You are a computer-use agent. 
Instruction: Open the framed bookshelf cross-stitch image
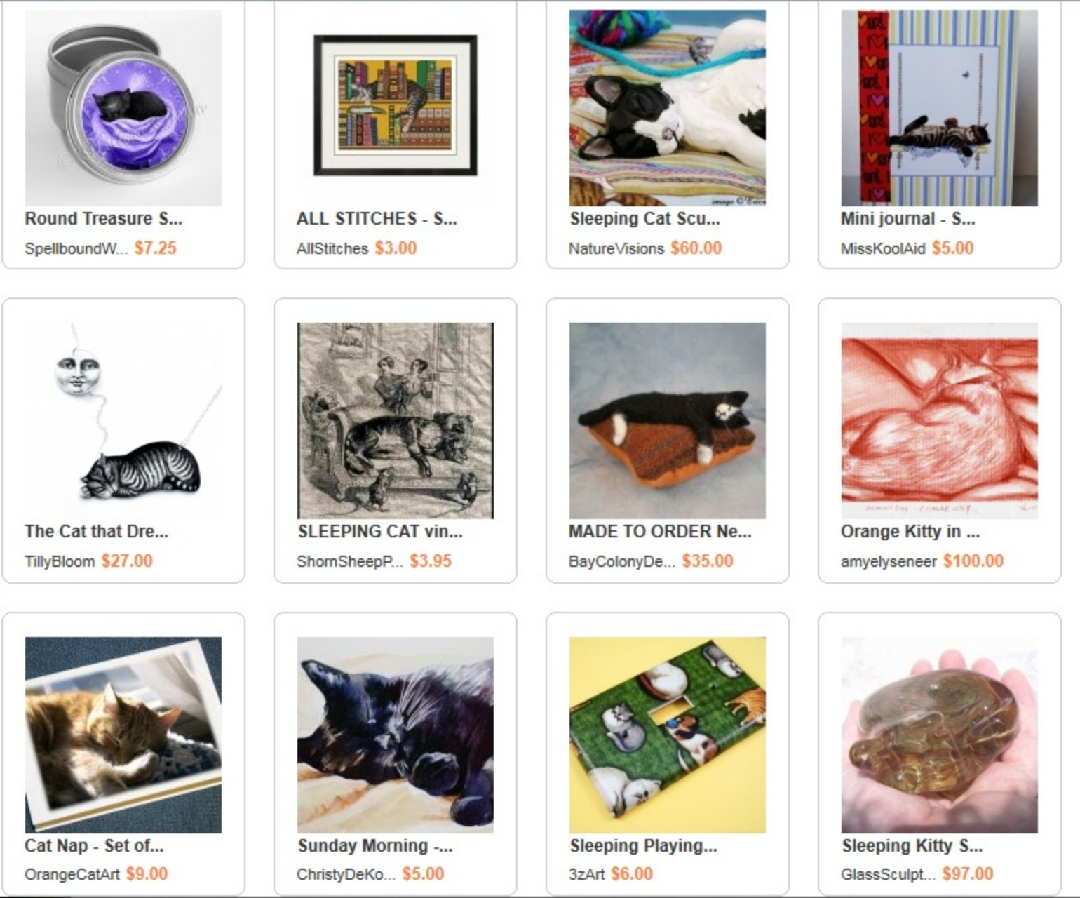pyautogui.click(x=395, y=107)
